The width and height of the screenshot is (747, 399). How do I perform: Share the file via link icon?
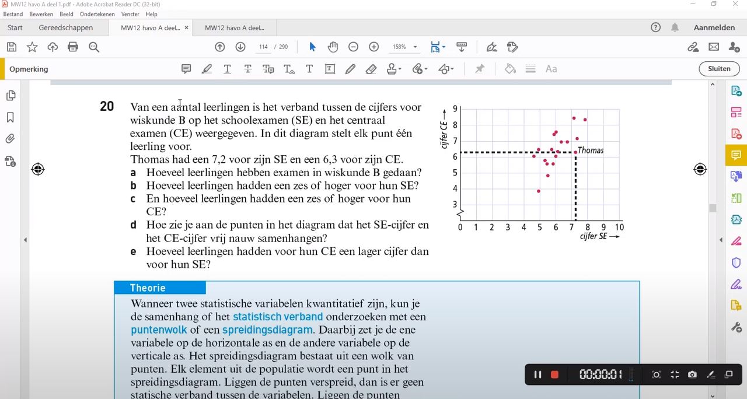point(693,47)
